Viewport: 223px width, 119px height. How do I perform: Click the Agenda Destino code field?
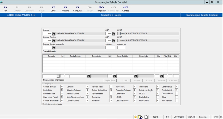point(47,41)
